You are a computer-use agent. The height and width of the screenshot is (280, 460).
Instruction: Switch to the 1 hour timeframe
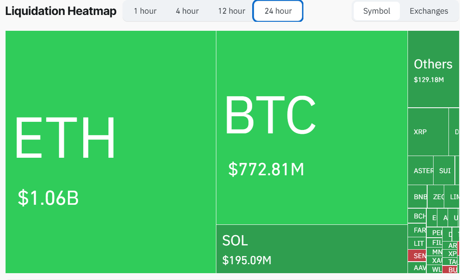[x=145, y=11]
